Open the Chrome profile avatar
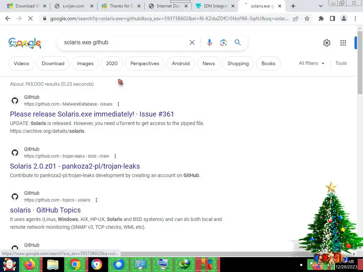This screenshot has width=363, height=272. [344, 18]
